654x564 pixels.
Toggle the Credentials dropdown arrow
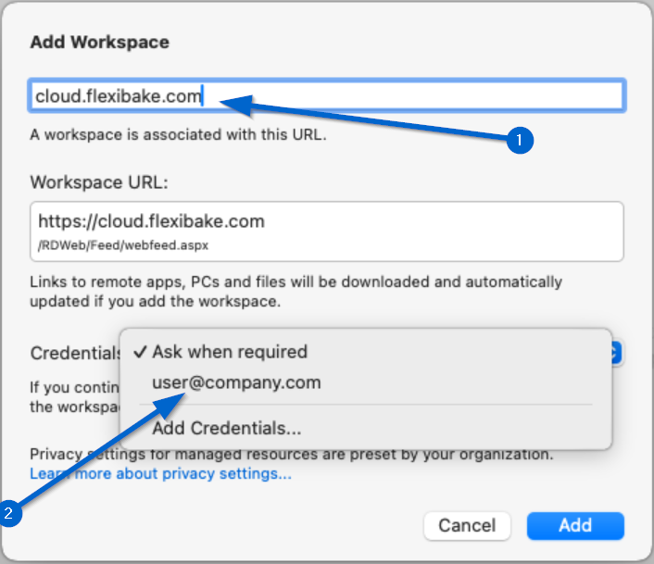[616, 353]
